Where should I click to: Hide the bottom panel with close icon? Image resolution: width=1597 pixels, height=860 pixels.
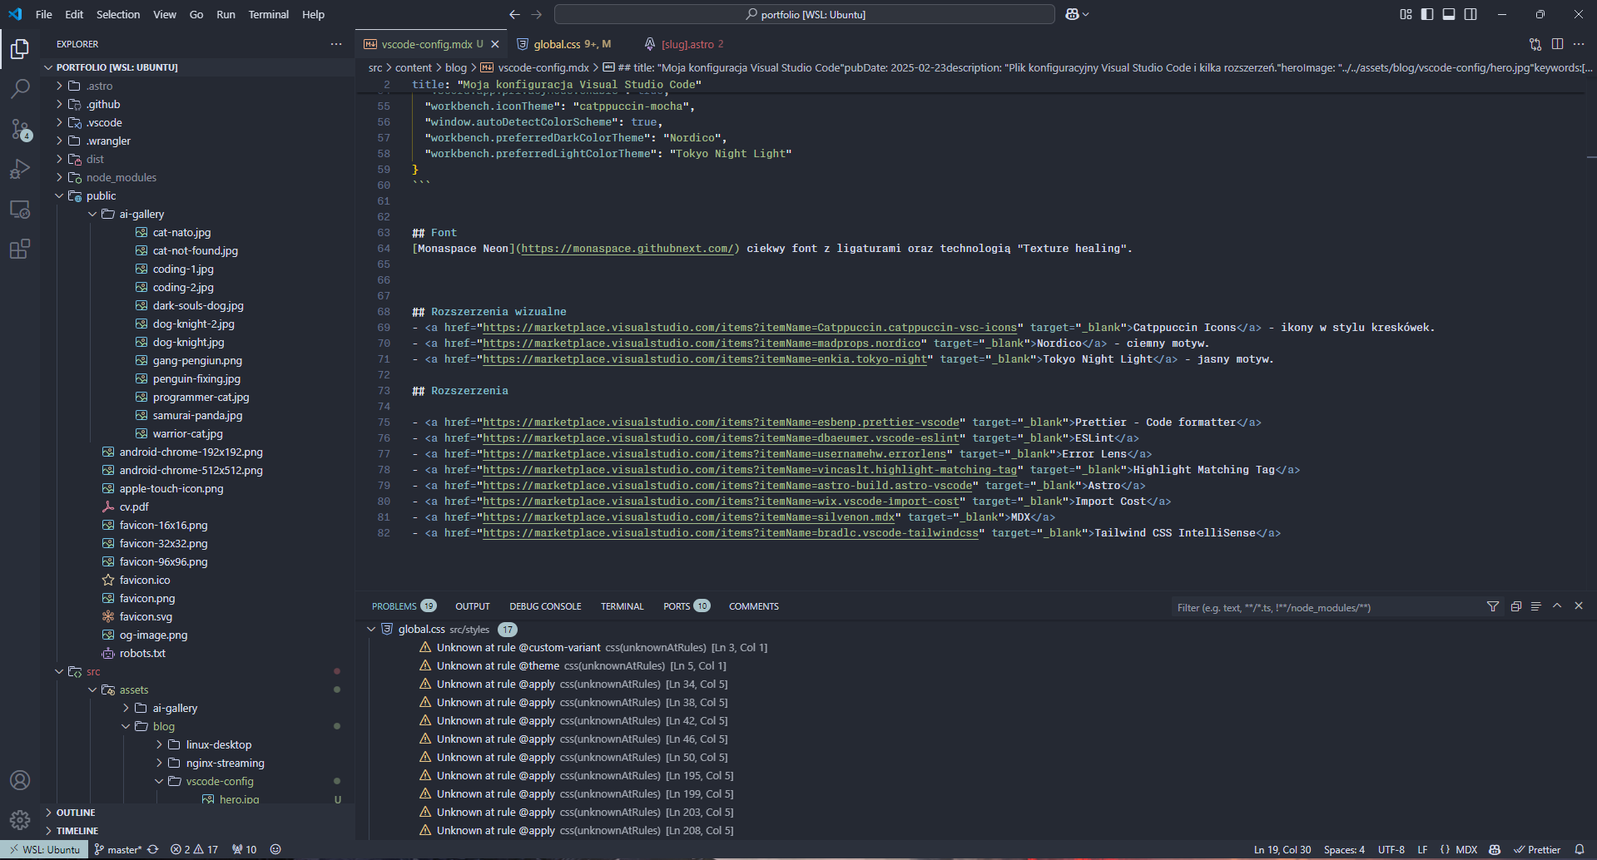[x=1579, y=606]
